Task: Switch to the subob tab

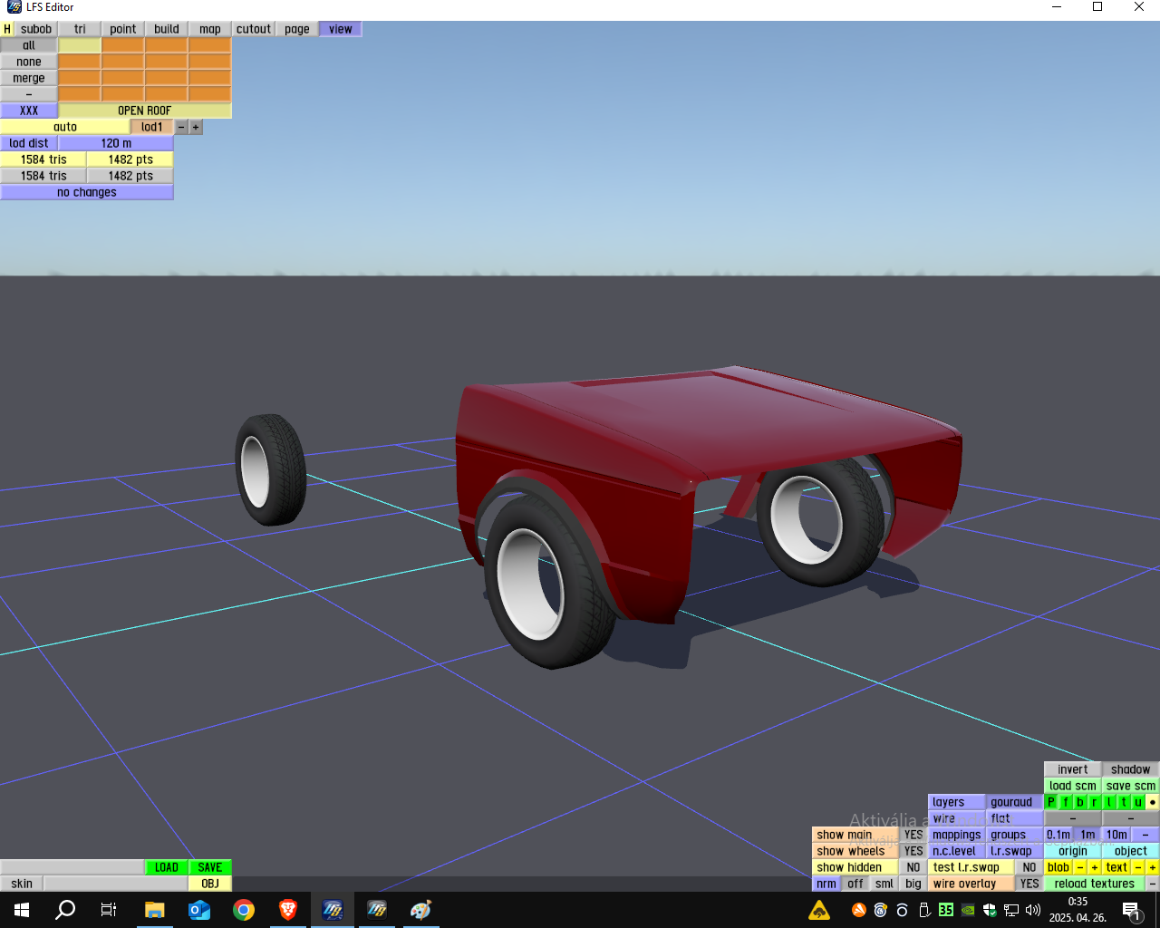Action: click(36, 29)
